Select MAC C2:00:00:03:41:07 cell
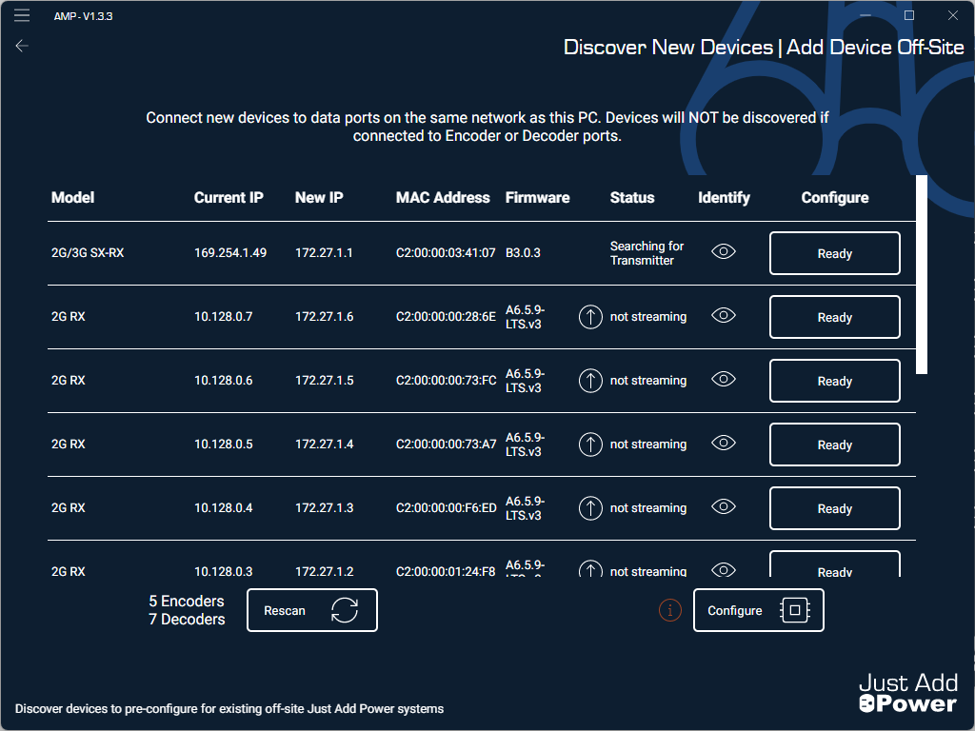The image size is (975, 731). point(446,253)
